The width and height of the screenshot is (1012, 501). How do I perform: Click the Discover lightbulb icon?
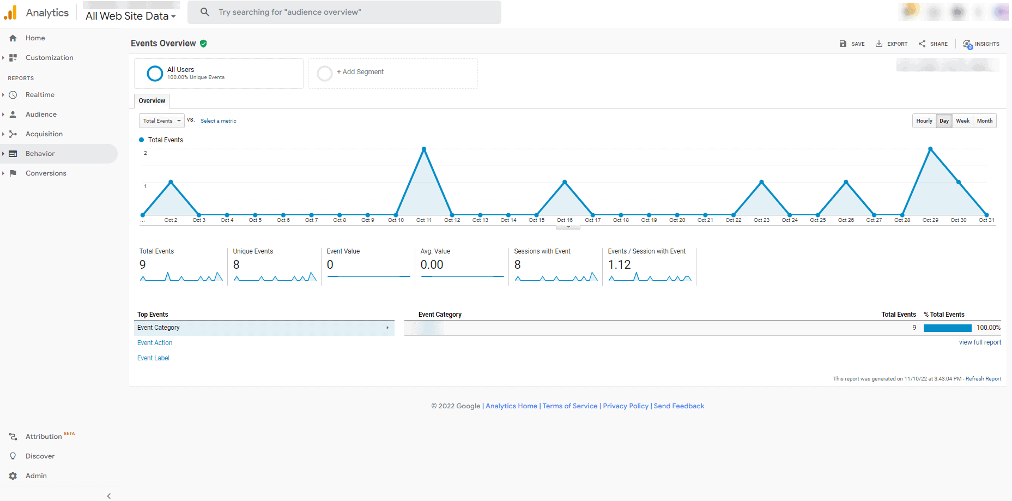click(x=13, y=456)
